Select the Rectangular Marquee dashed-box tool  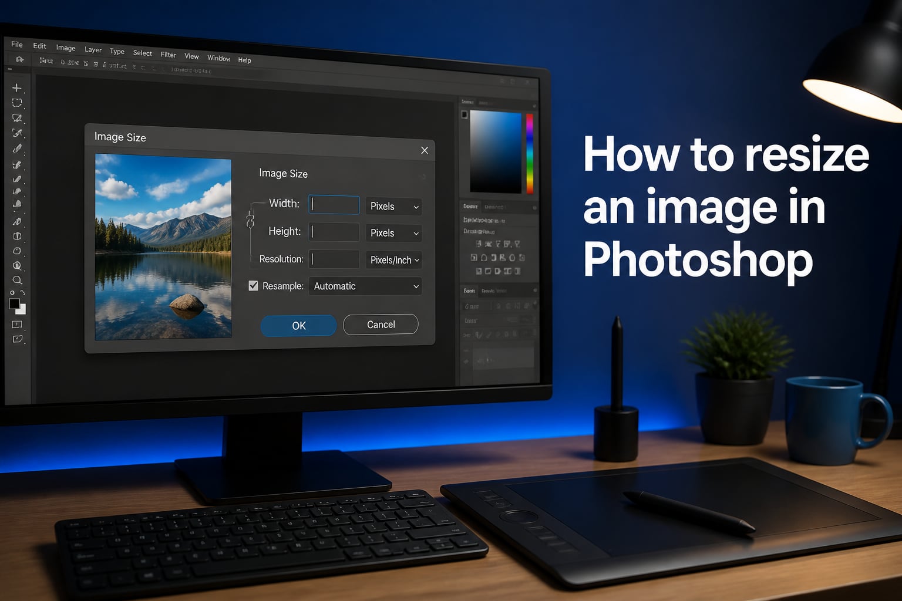[17, 103]
